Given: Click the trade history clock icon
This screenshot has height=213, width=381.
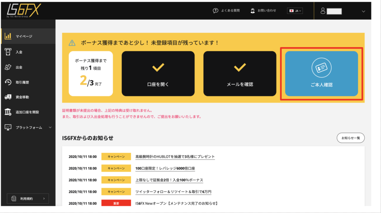Looking at the screenshot, I should point(8,82).
